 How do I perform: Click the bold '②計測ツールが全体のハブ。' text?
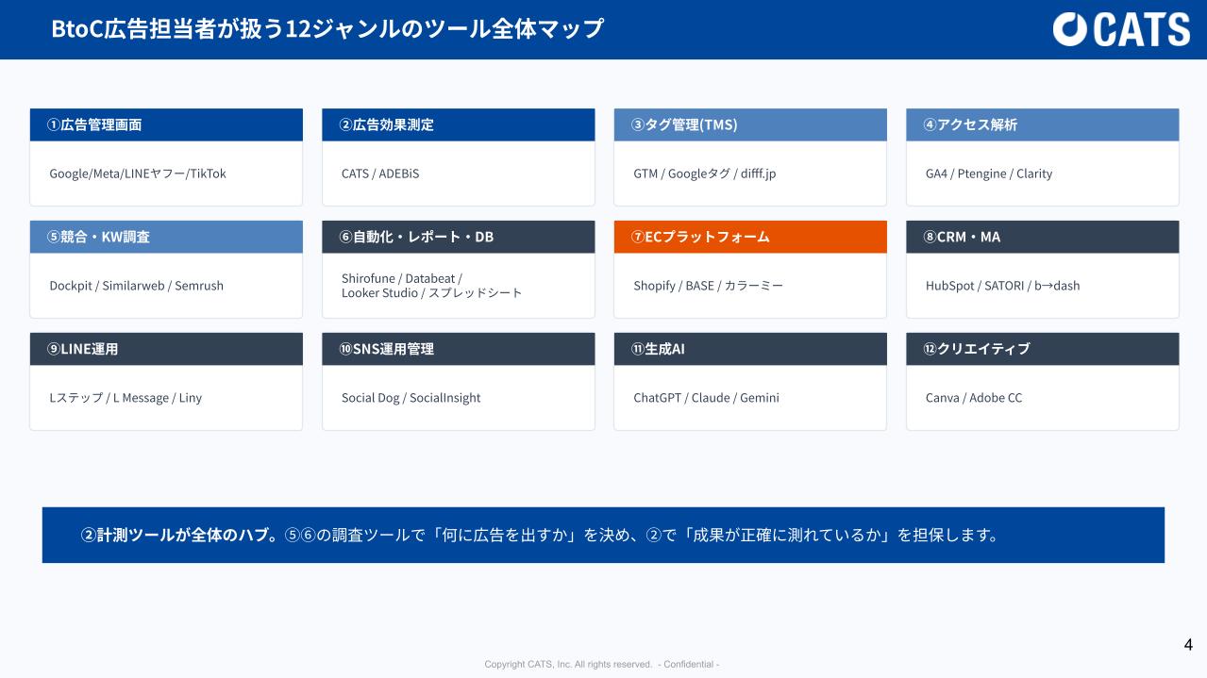(181, 536)
